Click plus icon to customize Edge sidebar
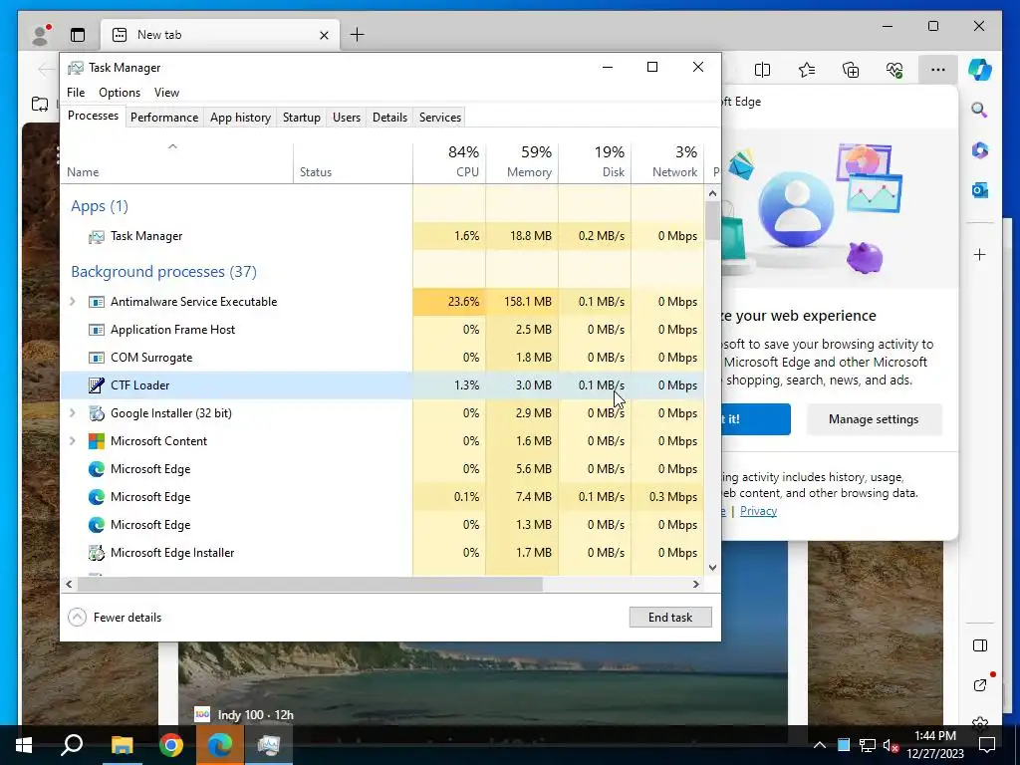The image size is (1020, 765). point(980,254)
